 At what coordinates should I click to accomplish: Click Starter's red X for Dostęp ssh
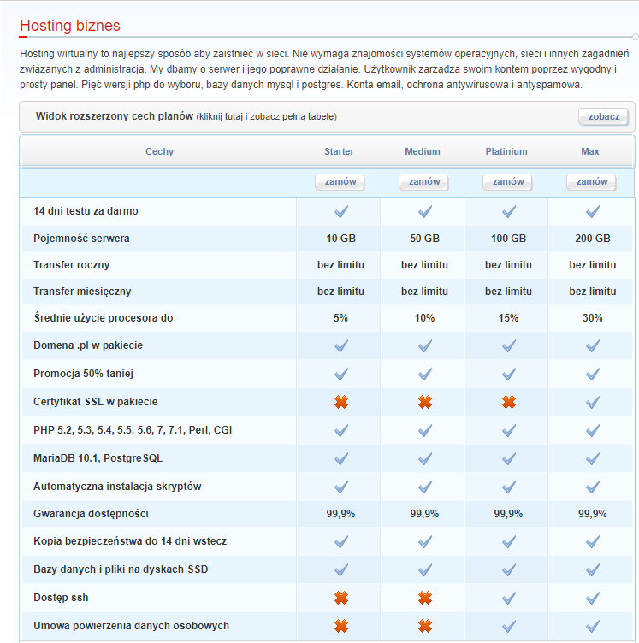[341, 598]
